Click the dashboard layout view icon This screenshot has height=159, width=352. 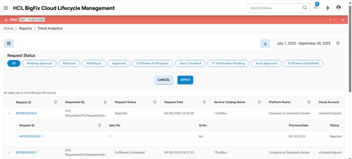tap(9, 43)
